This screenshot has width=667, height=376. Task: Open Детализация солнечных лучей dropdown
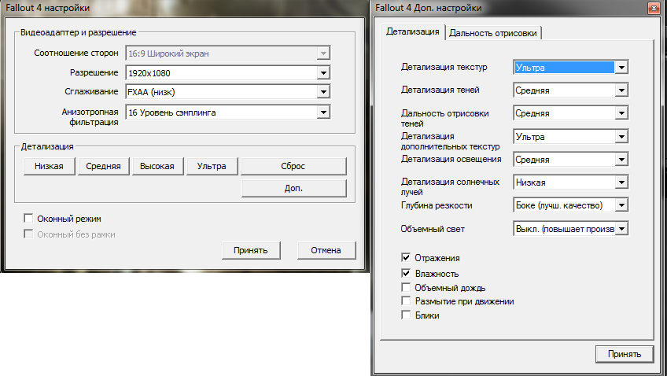click(x=570, y=182)
